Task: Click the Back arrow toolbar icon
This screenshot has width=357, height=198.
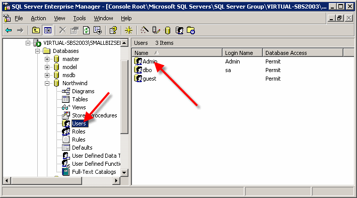Action: click(x=9, y=30)
